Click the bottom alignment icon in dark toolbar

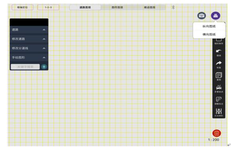pyautogui.click(x=219, y=112)
